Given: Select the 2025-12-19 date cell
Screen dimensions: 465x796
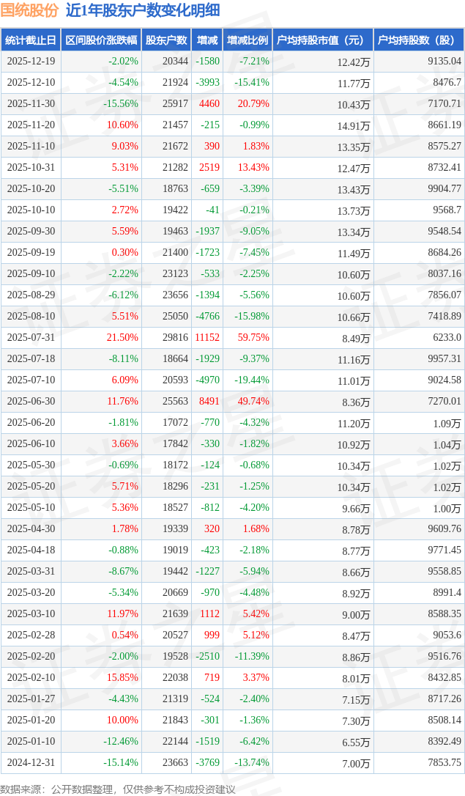Looking at the screenshot, I should pos(31,62).
